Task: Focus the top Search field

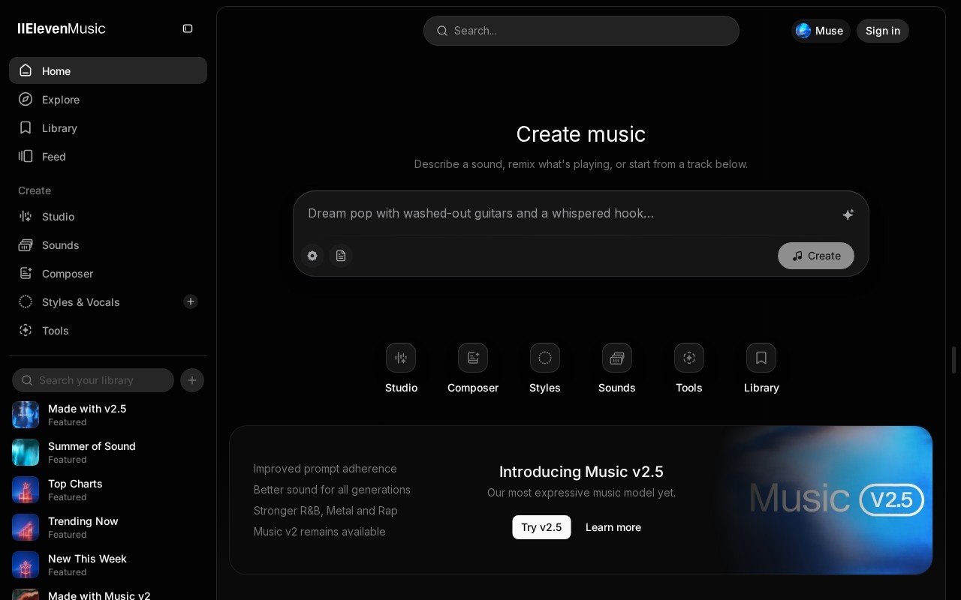Action: pyautogui.click(x=581, y=31)
